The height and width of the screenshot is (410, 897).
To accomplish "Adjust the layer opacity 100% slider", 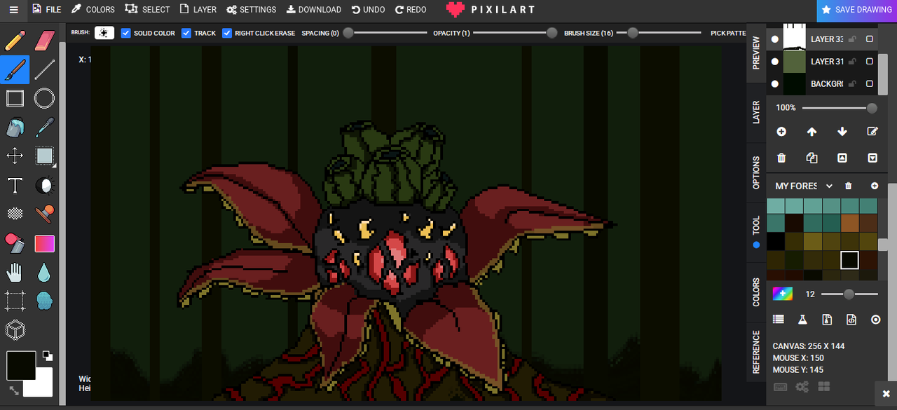I will tap(840, 108).
